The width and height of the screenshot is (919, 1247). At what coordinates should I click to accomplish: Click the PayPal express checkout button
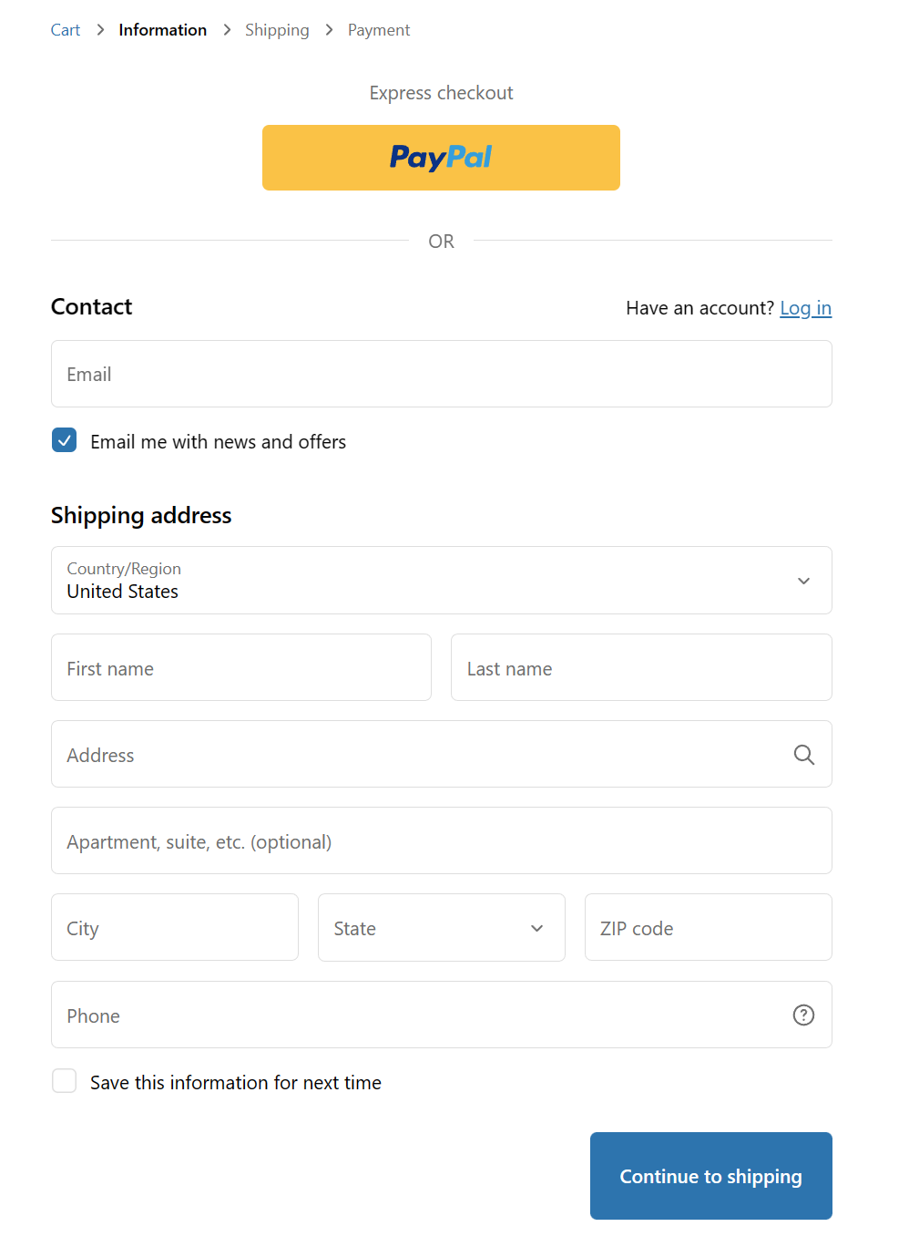(x=441, y=158)
